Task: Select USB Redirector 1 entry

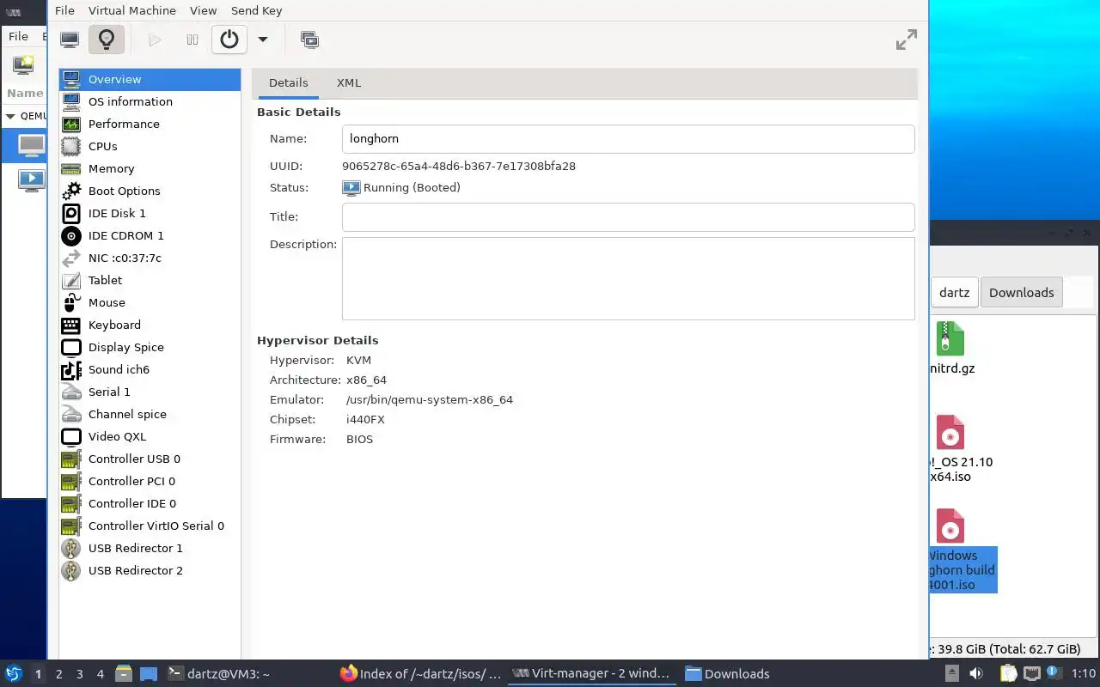Action: click(150, 548)
